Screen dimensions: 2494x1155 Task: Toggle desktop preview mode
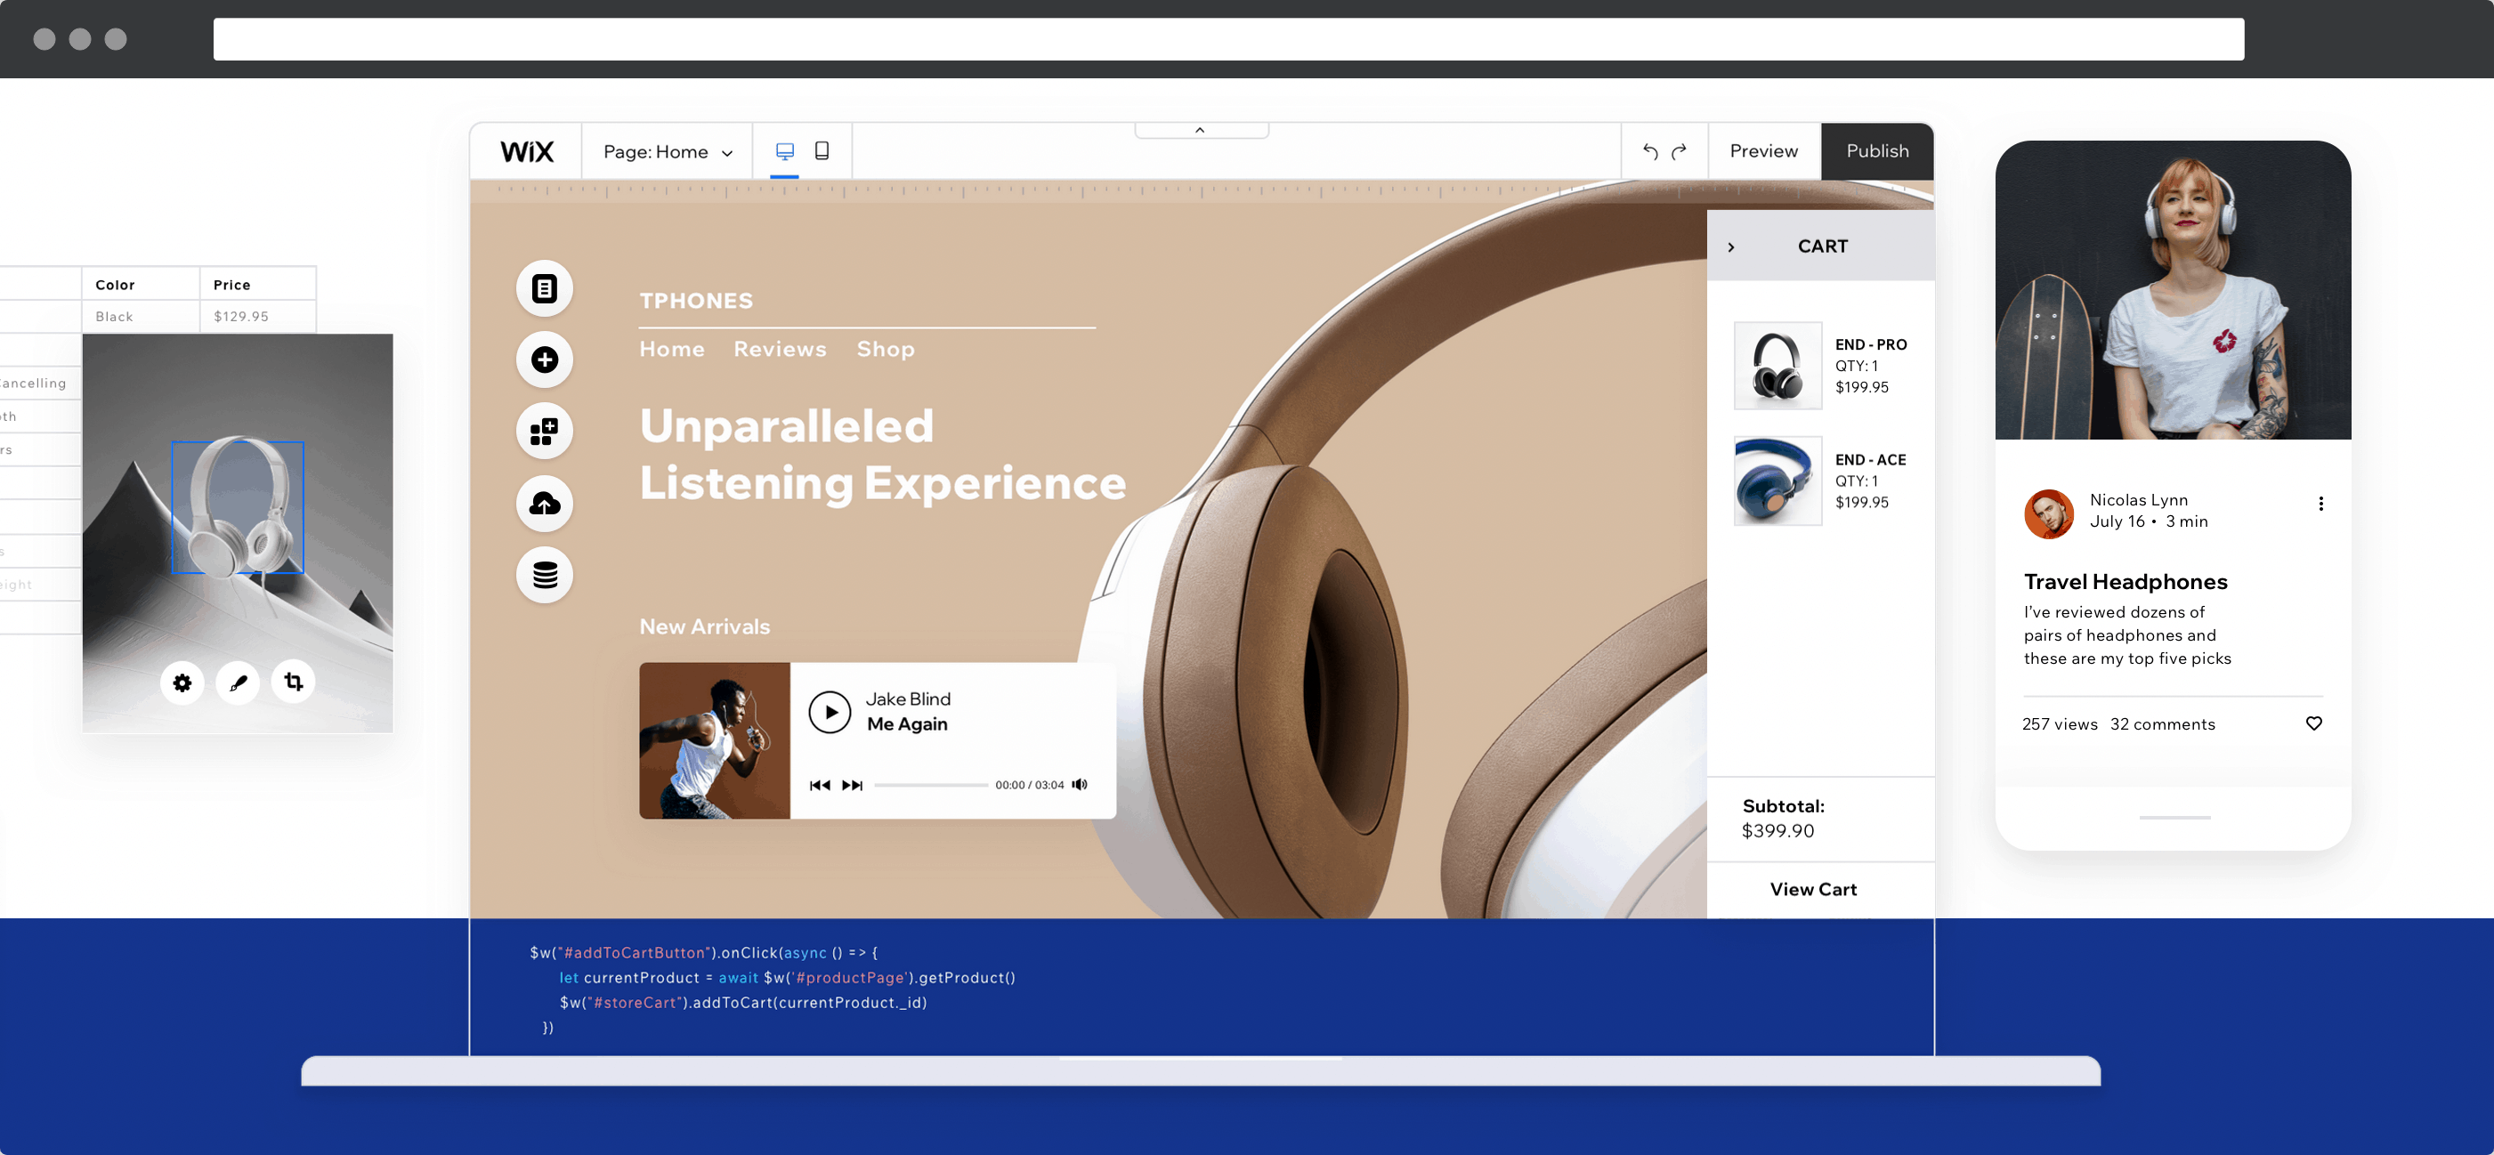tap(784, 151)
